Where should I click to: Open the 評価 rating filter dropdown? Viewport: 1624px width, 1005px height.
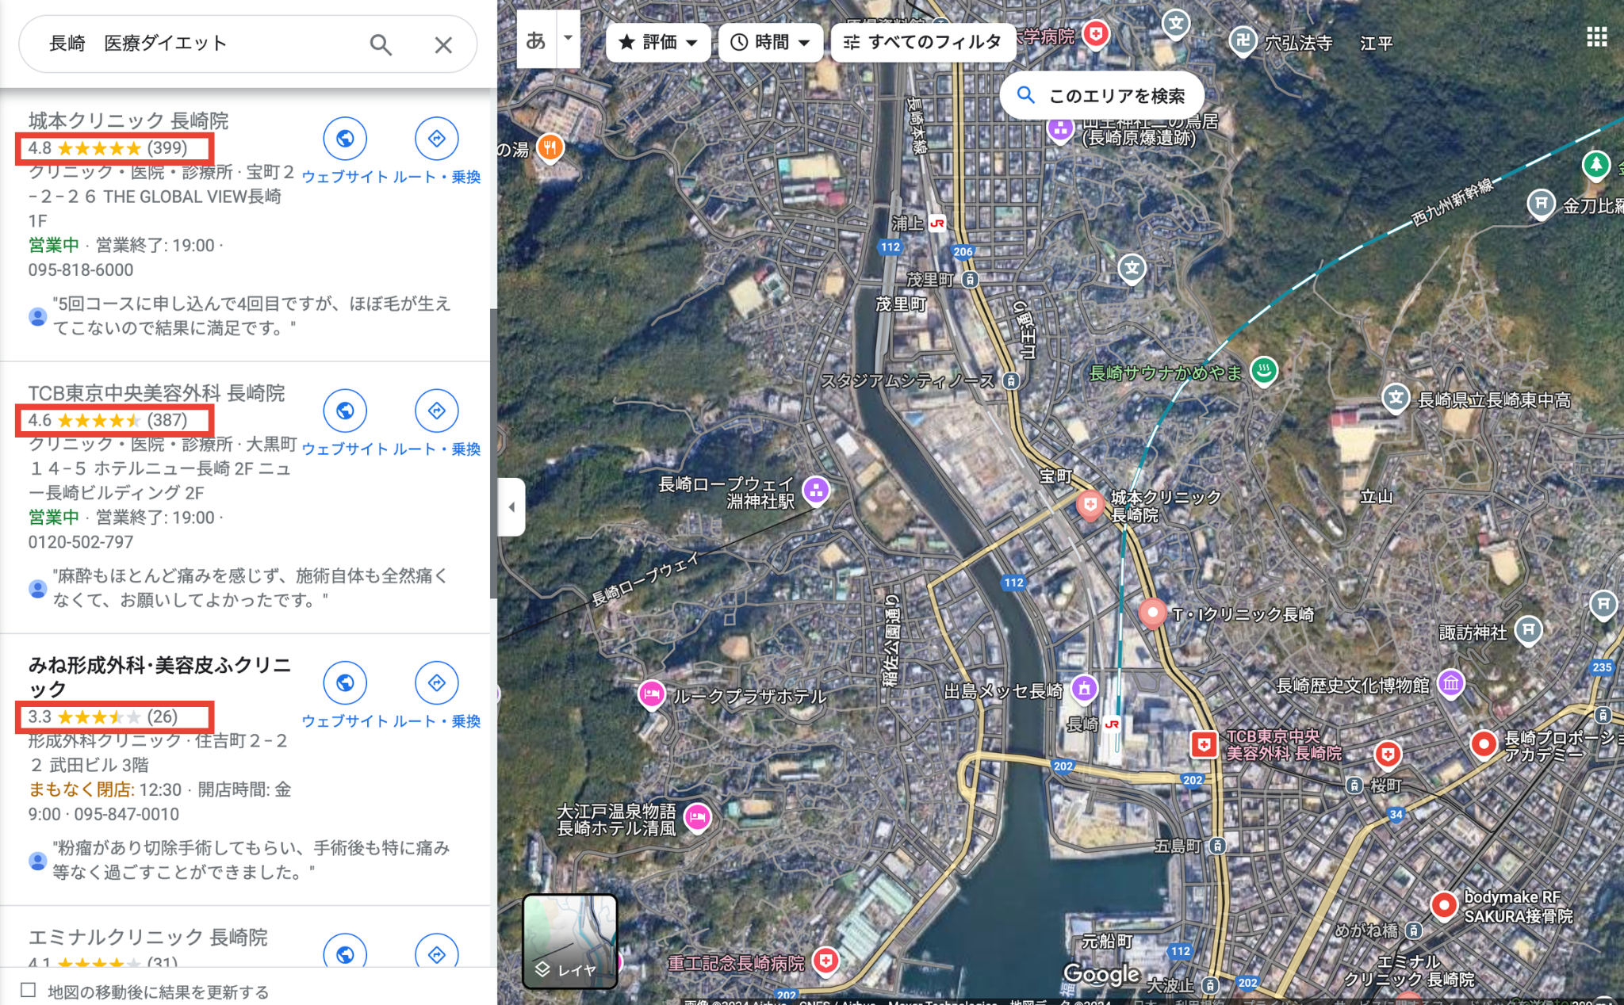coord(657,42)
